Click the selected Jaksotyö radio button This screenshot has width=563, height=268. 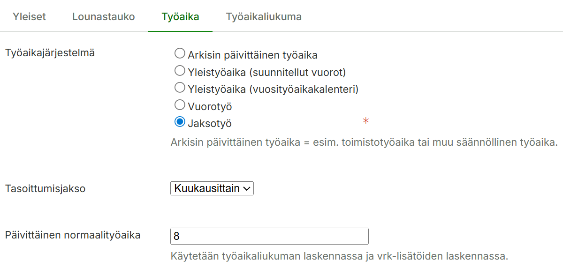179,122
